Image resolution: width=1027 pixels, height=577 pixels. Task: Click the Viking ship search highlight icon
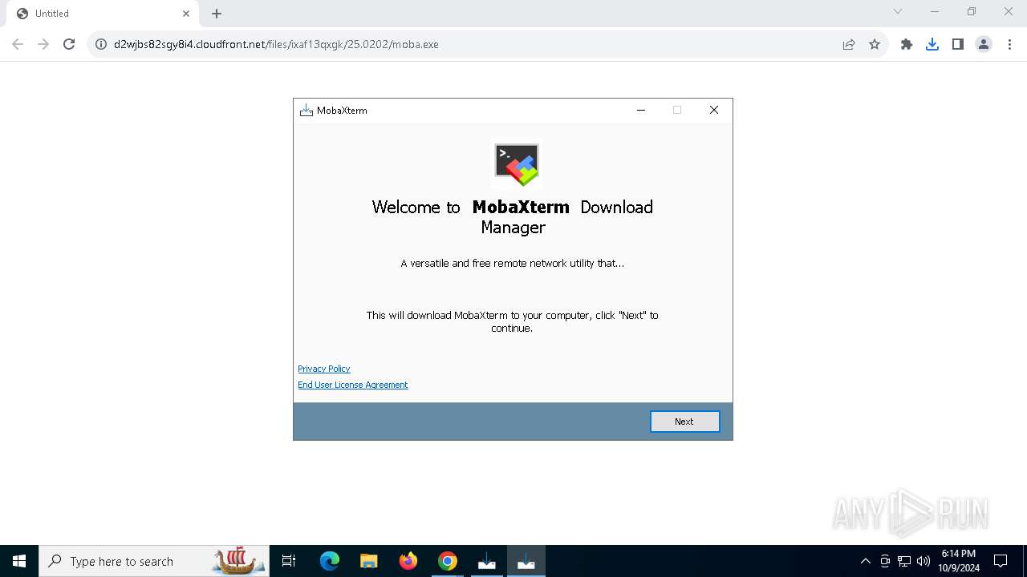(x=238, y=560)
